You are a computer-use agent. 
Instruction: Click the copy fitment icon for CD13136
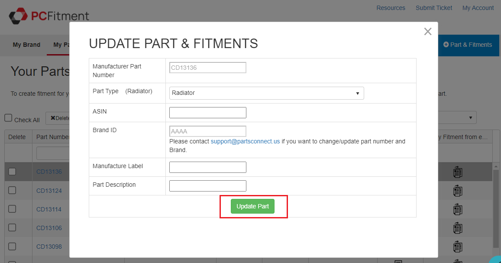[458, 172]
